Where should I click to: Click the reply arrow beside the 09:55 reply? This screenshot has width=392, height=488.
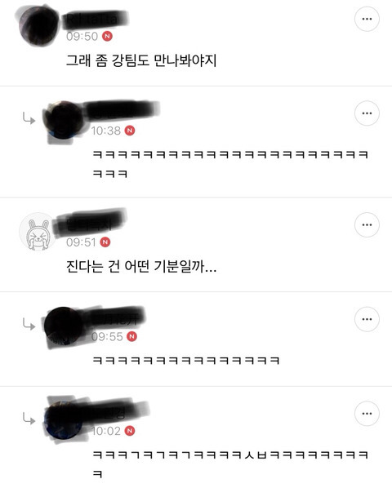pyautogui.click(x=29, y=324)
